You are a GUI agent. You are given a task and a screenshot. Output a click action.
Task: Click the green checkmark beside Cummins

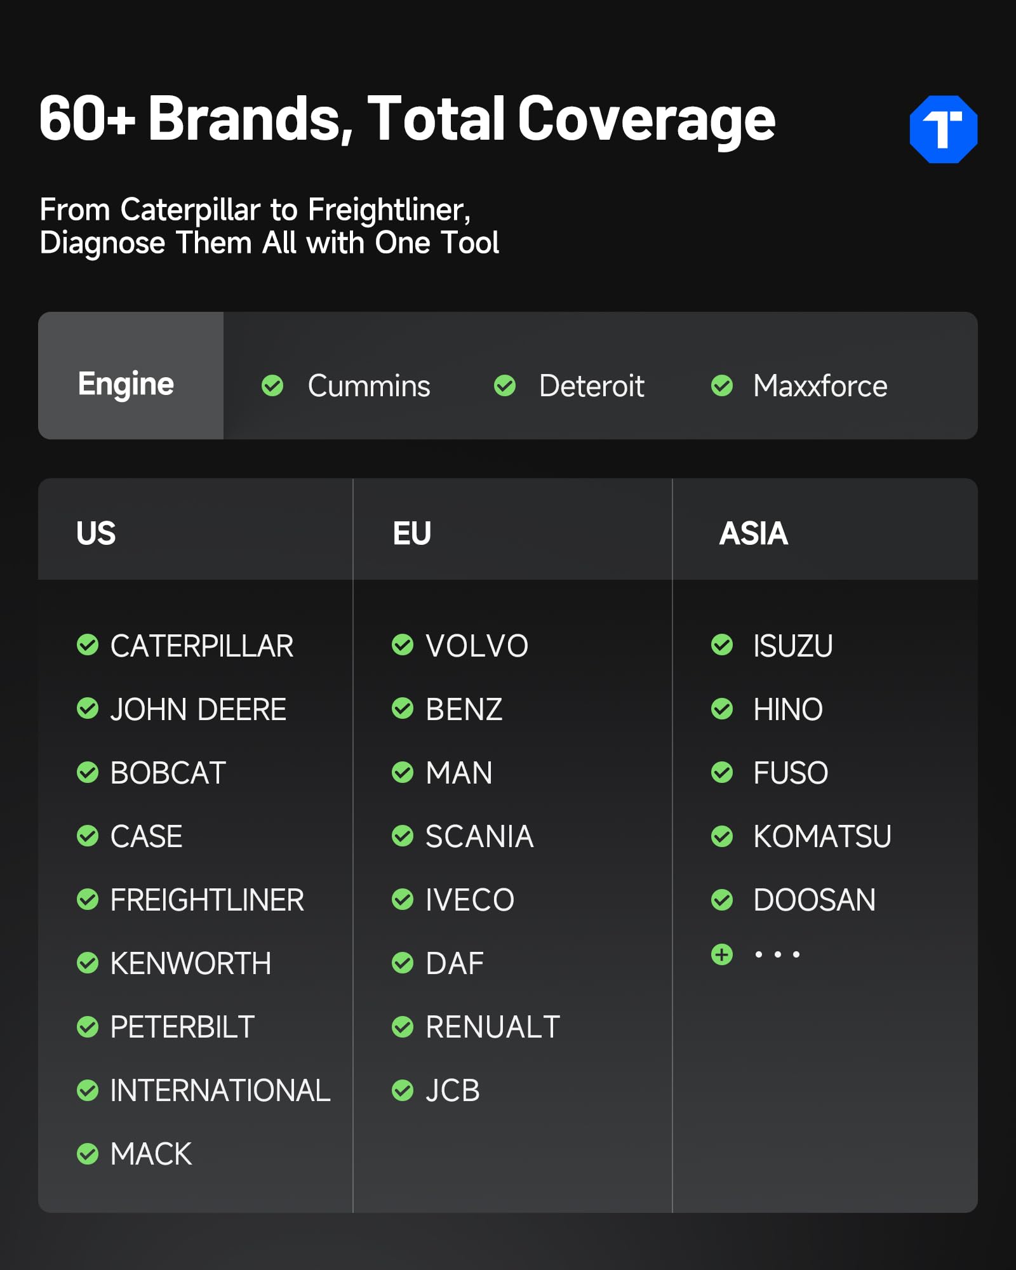click(272, 385)
